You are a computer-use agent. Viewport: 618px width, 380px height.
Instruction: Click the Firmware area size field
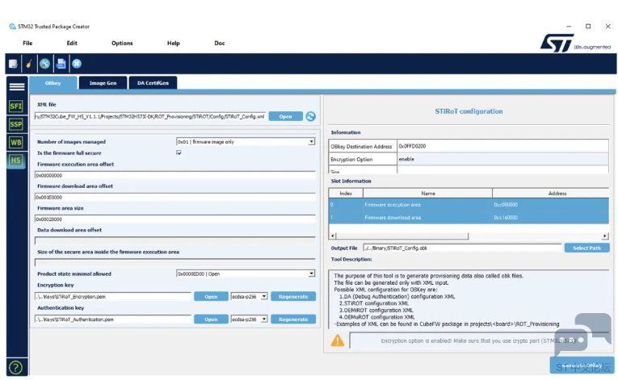pos(175,219)
